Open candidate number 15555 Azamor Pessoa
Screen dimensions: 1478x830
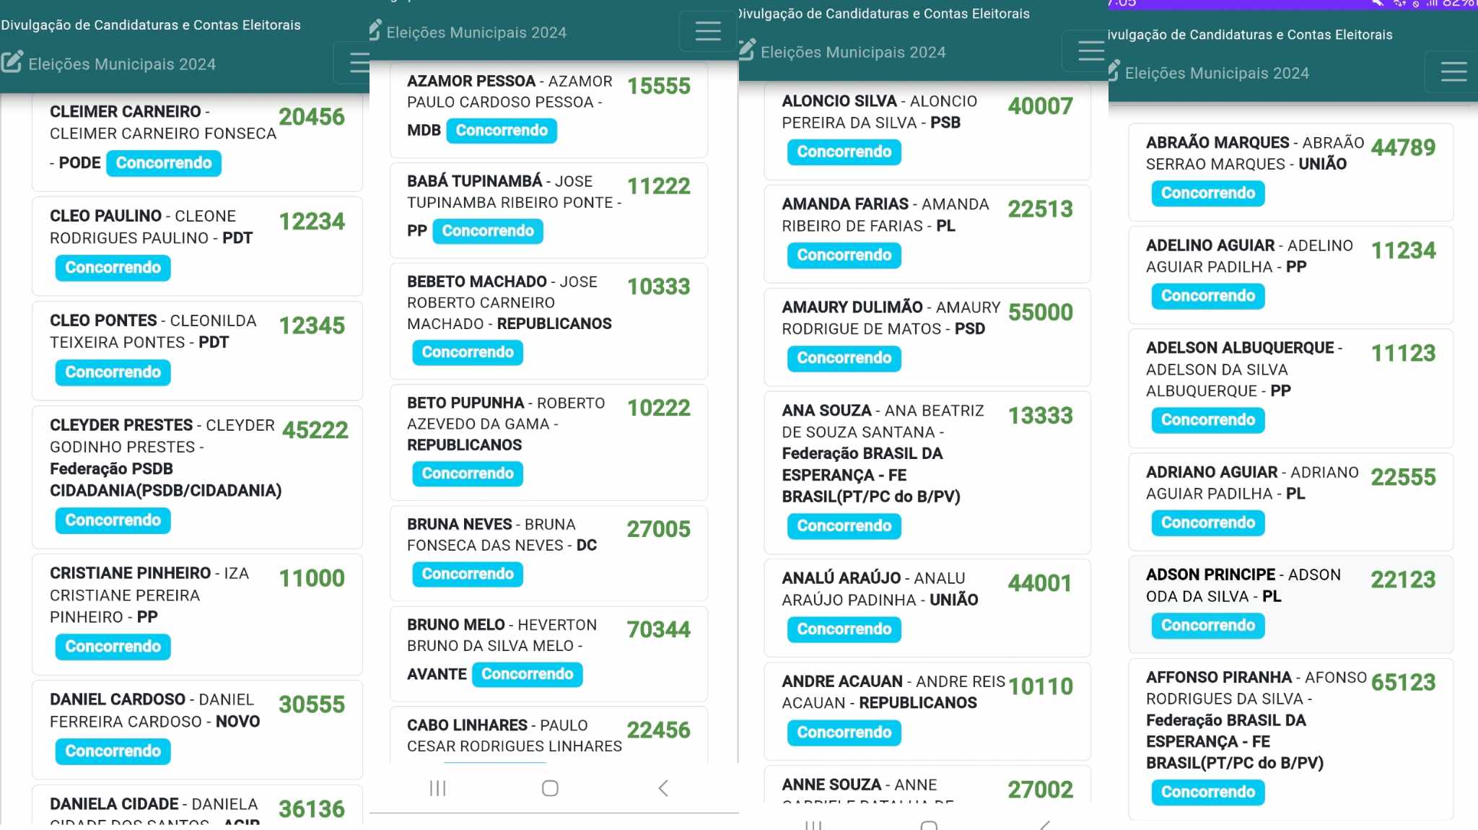pos(658,86)
